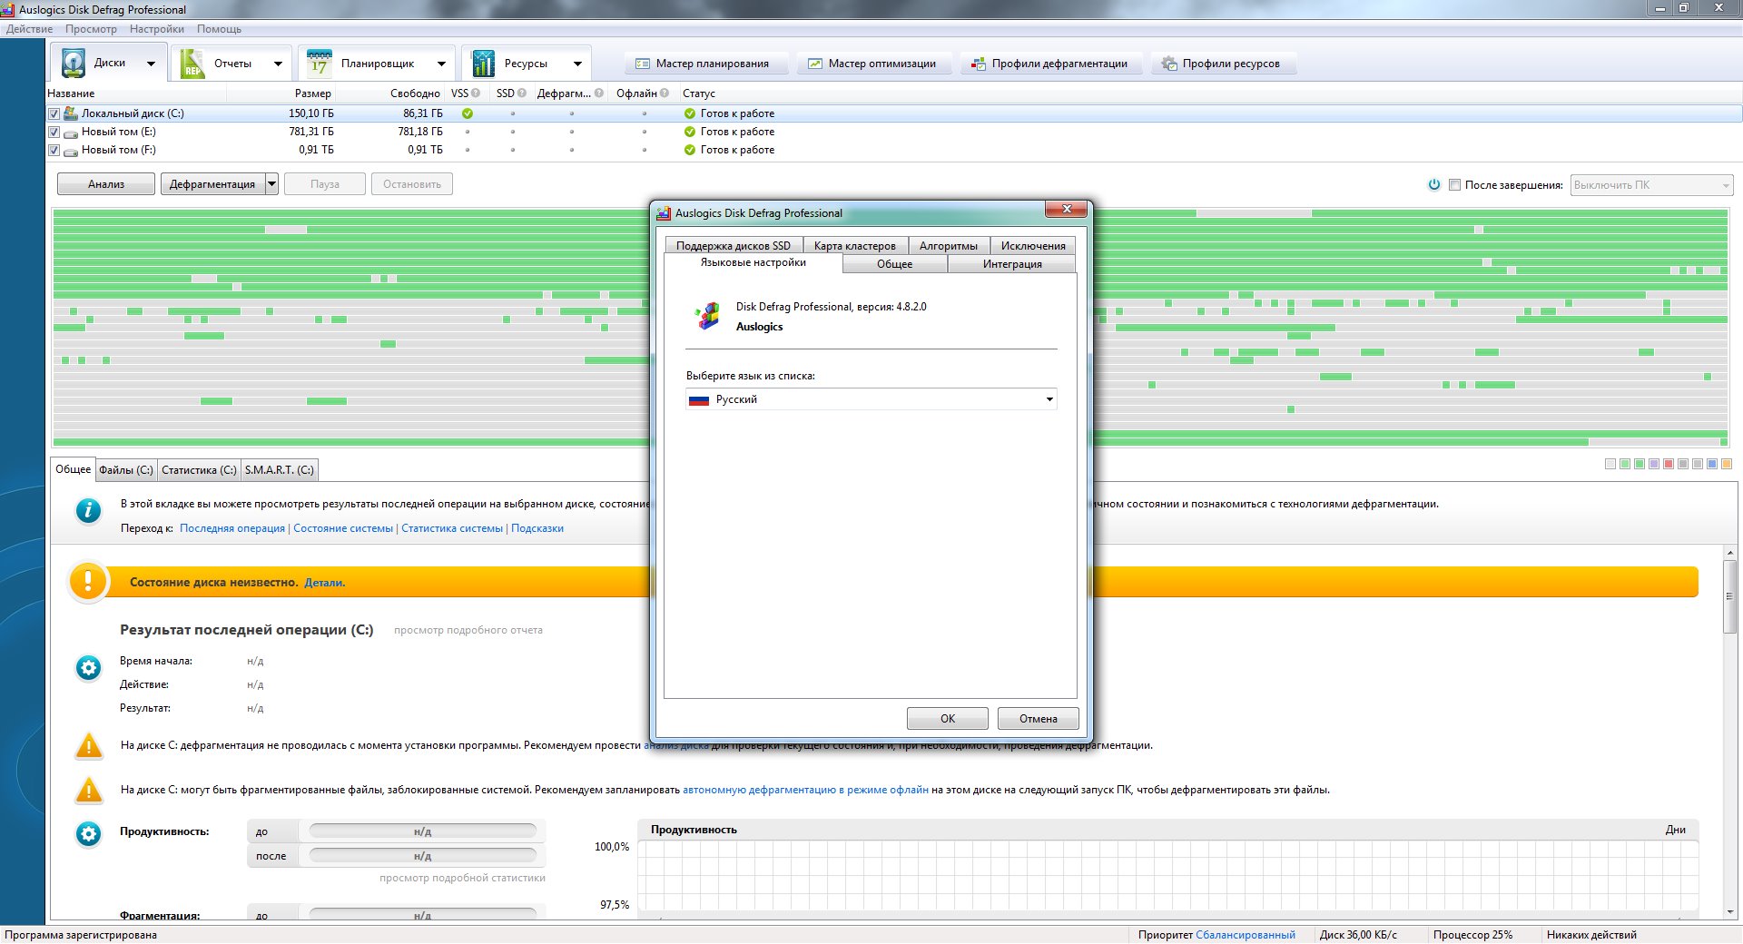Switch to the Алгоритмы tab

949,246
